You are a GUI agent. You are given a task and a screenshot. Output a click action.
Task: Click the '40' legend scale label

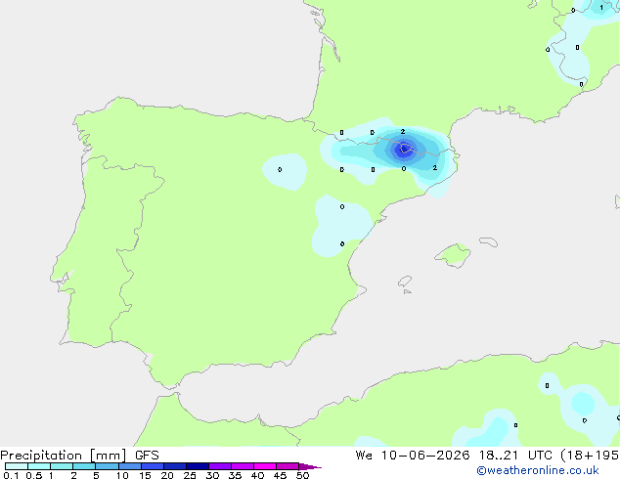click(x=257, y=475)
